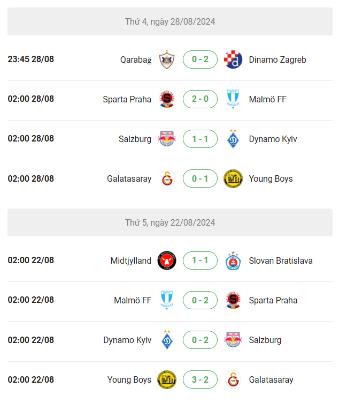Select the Thứ 4, ngày 28/08/2024 date header

pos(170,21)
